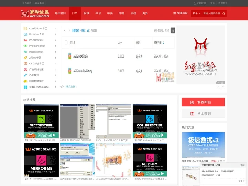The image size is (248, 186).
Task: Open the ColliderScribe thumbnail post
Action: point(150,121)
